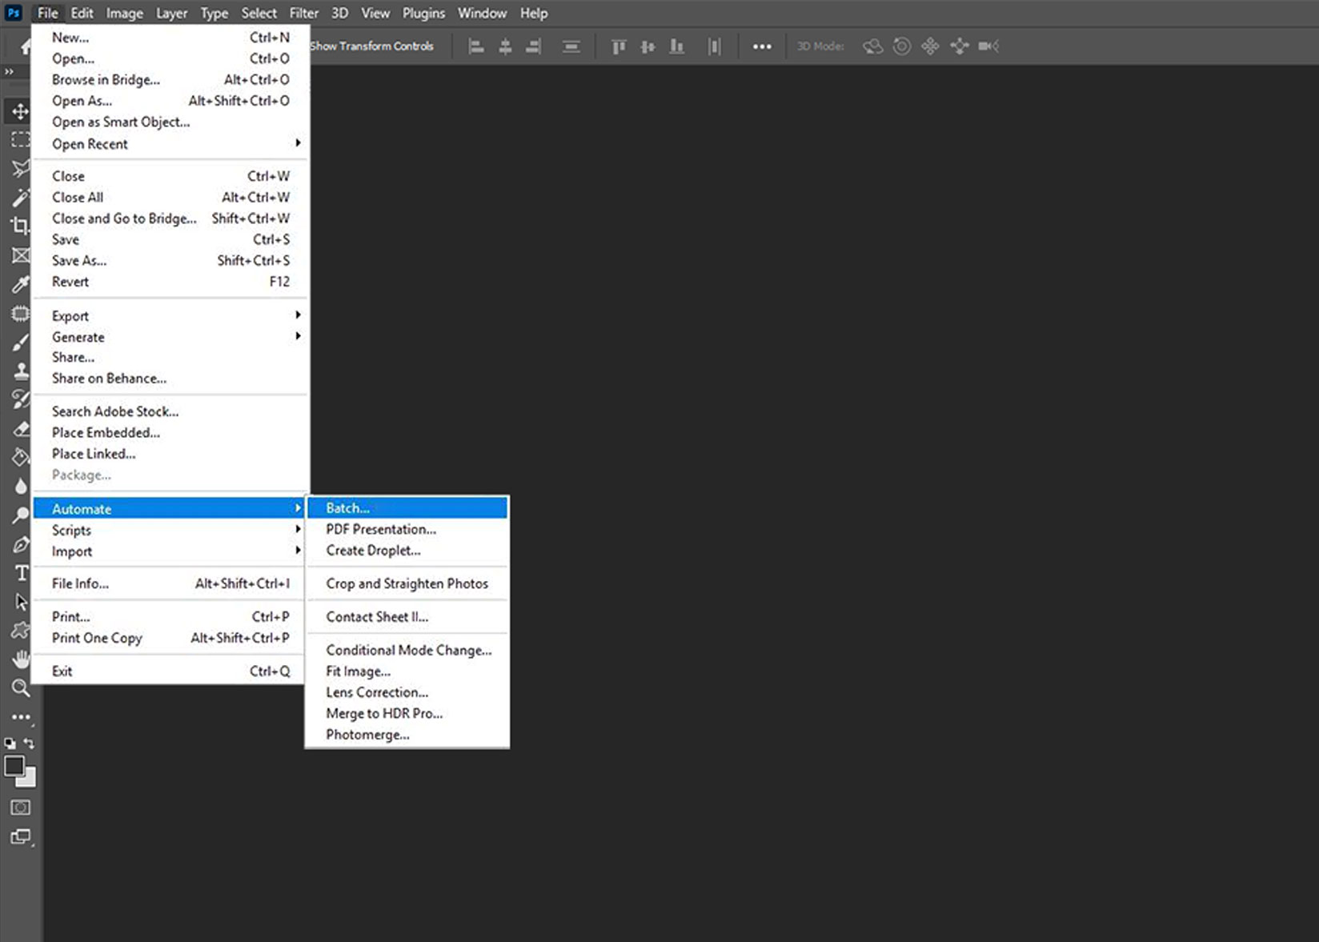
Task: Click the align left edges icon
Action: 476,46
